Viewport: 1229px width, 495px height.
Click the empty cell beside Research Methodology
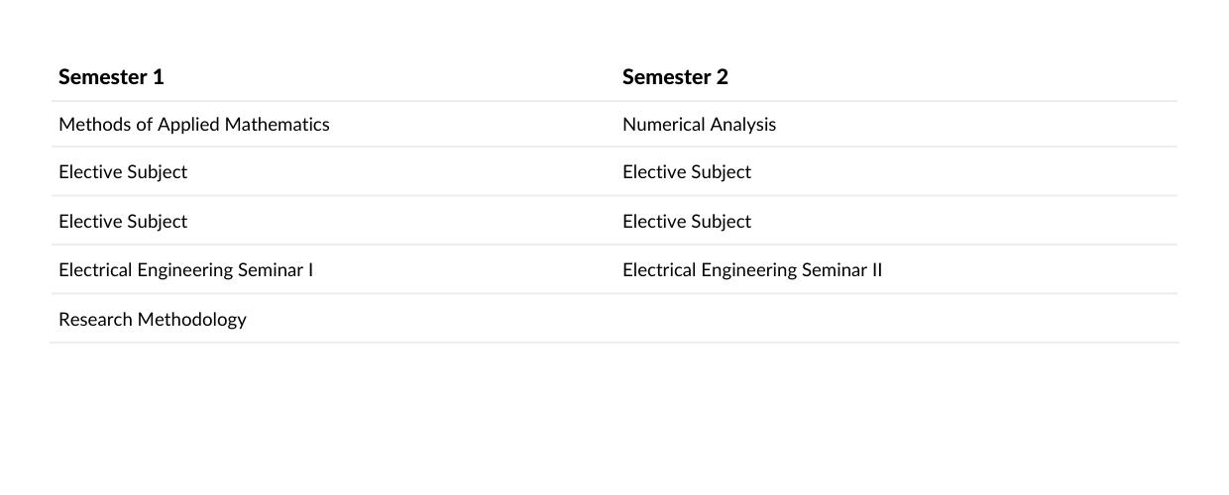(x=896, y=319)
